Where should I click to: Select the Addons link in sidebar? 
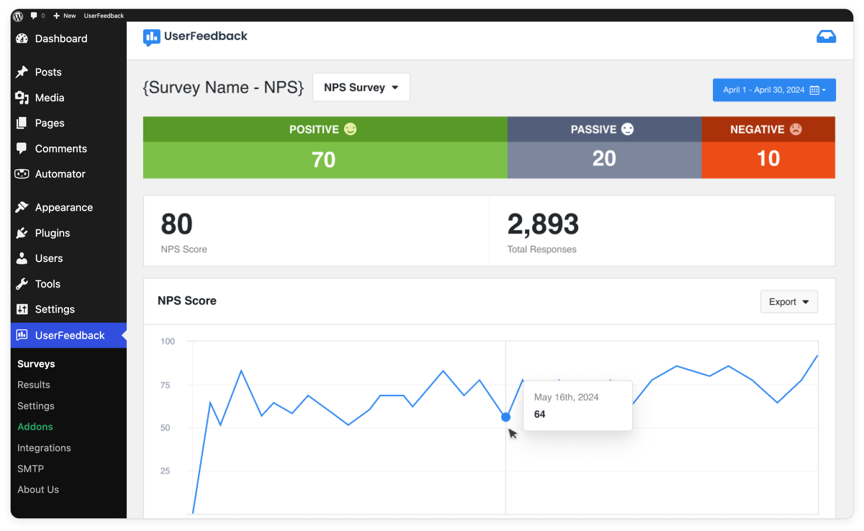coord(35,426)
